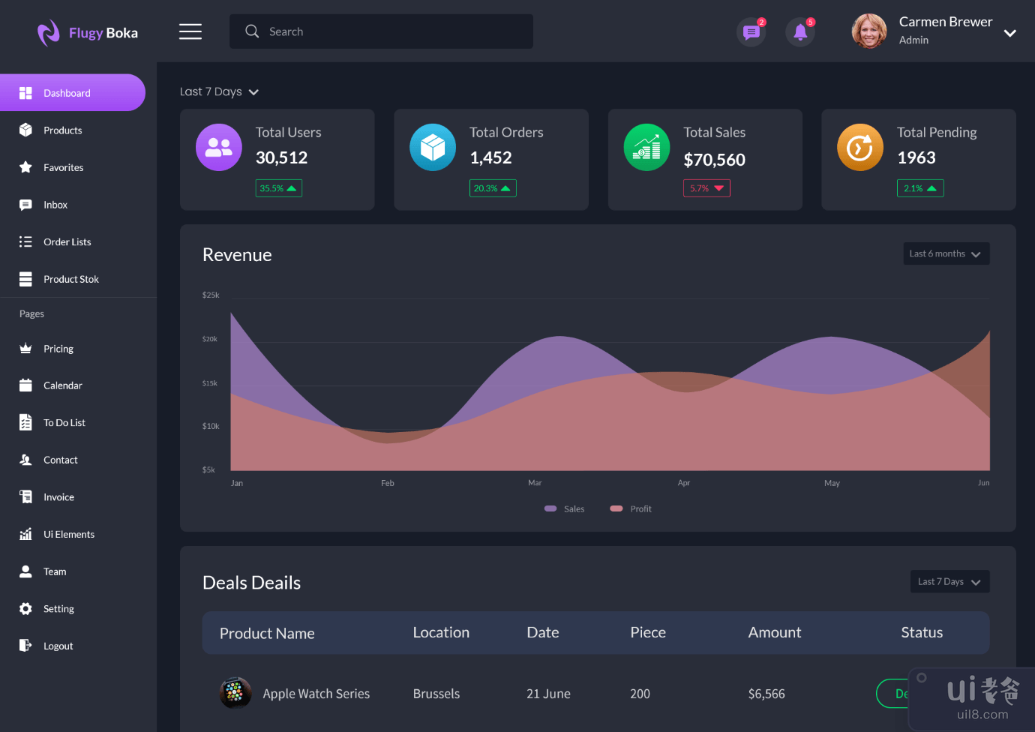The image size is (1035, 732).
Task: Click the Total Sales 5.7% decrease badge
Action: [x=706, y=188]
